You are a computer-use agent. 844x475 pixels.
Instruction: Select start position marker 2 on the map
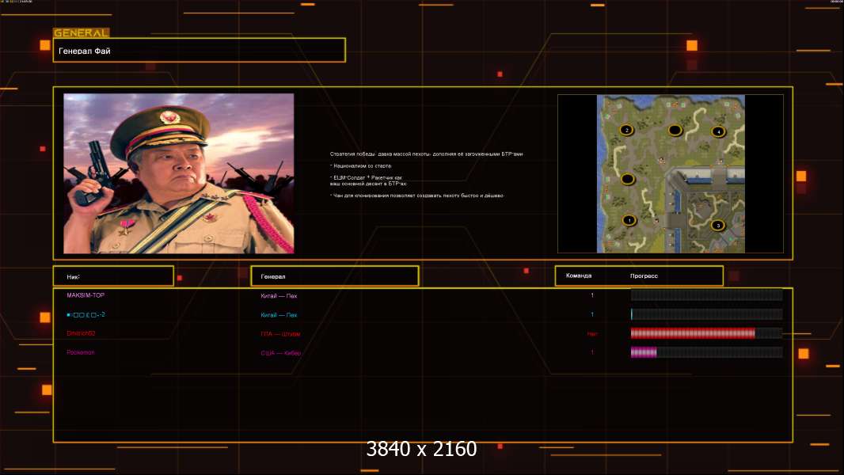(x=627, y=130)
